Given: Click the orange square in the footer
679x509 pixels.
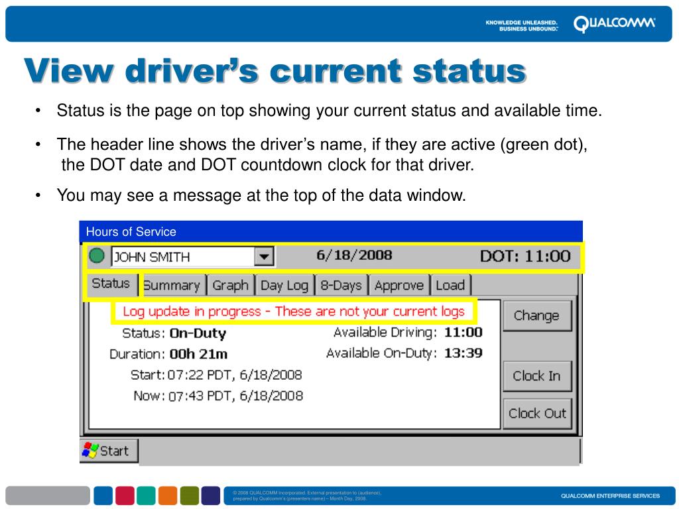Looking at the screenshot, I should coord(168,496).
